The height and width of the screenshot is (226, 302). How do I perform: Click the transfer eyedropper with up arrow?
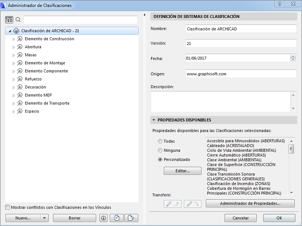click(172, 204)
